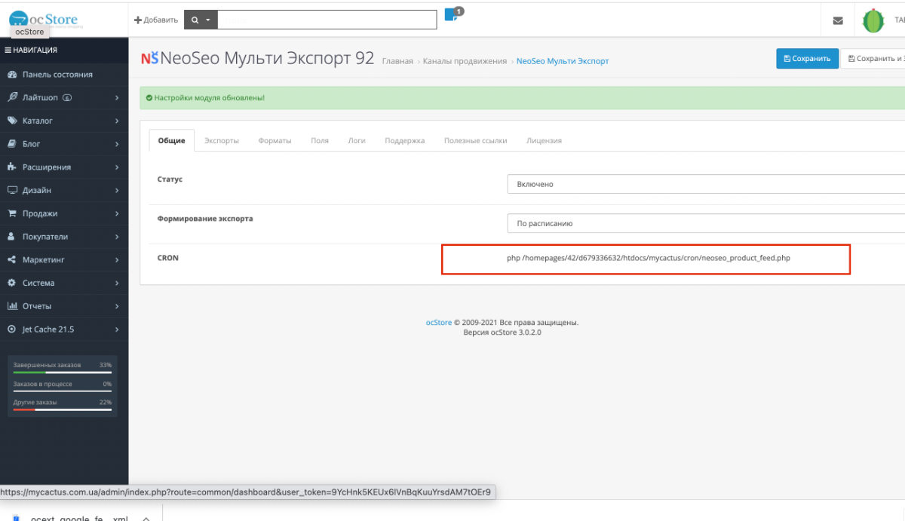Click the eye badge next to Лайтшоп
905x521 pixels.
click(x=67, y=98)
